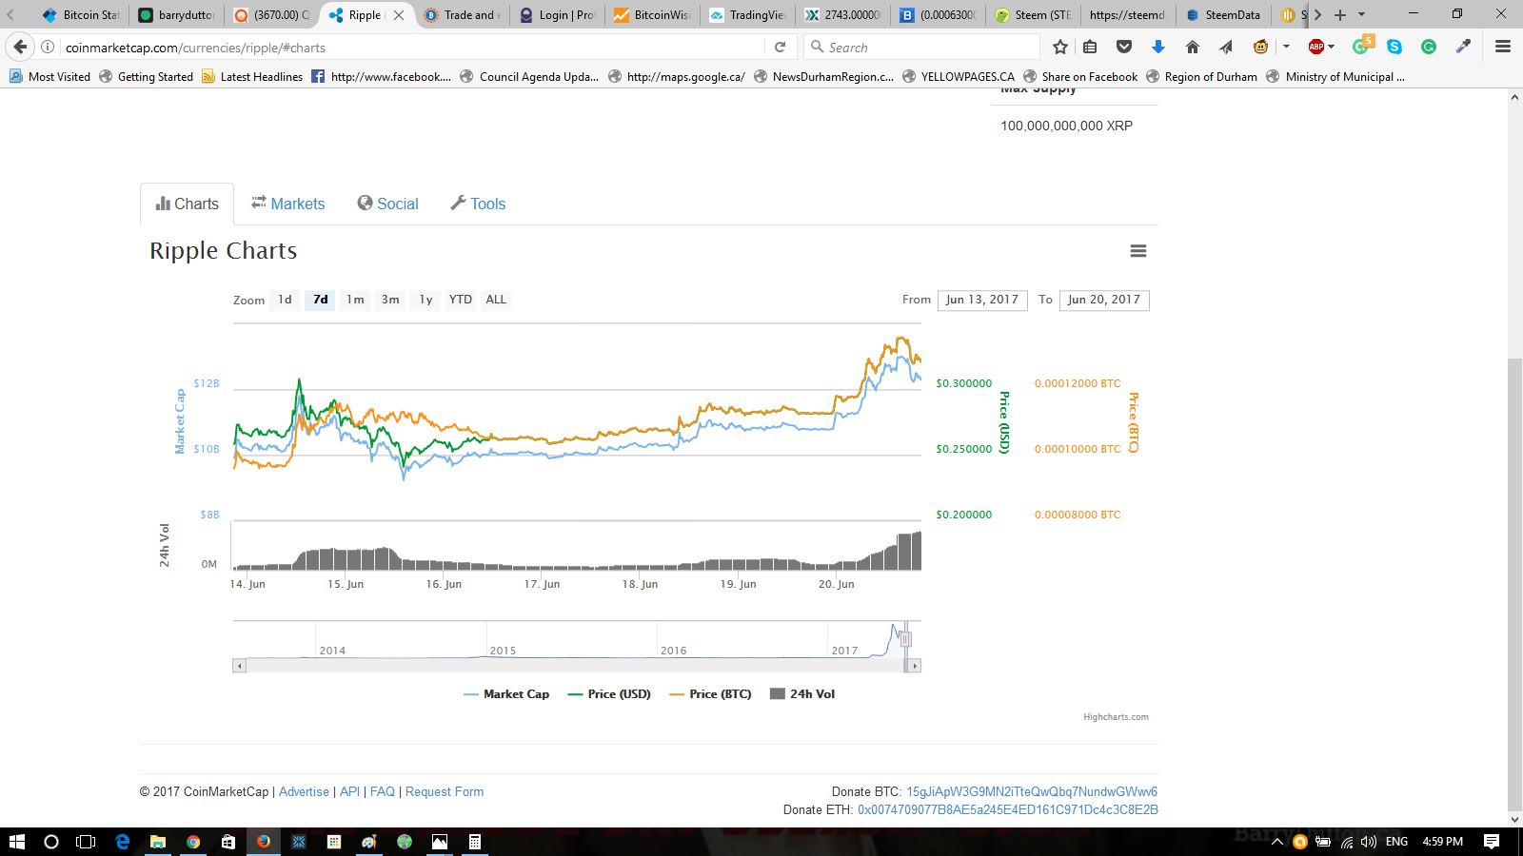Screen dimensions: 1523x856
Task: Open the Latest Headlines bookmark
Action: click(x=252, y=76)
